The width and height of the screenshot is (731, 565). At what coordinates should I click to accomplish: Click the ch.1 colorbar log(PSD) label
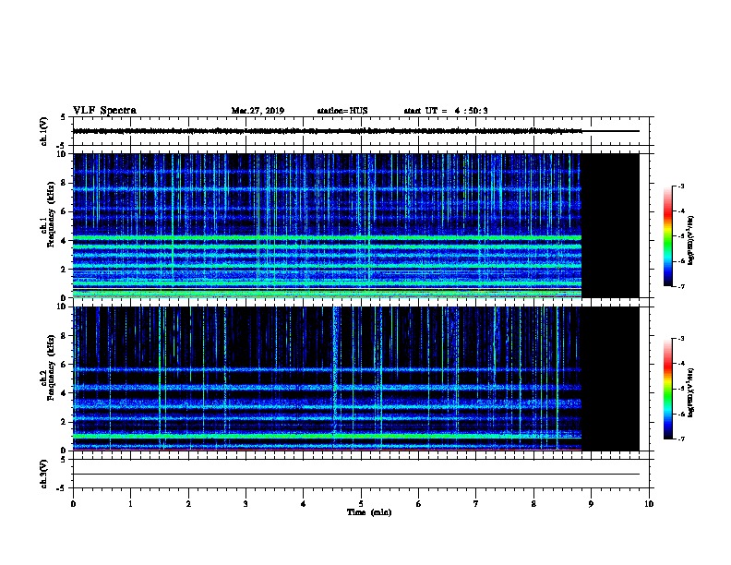[691, 241]
